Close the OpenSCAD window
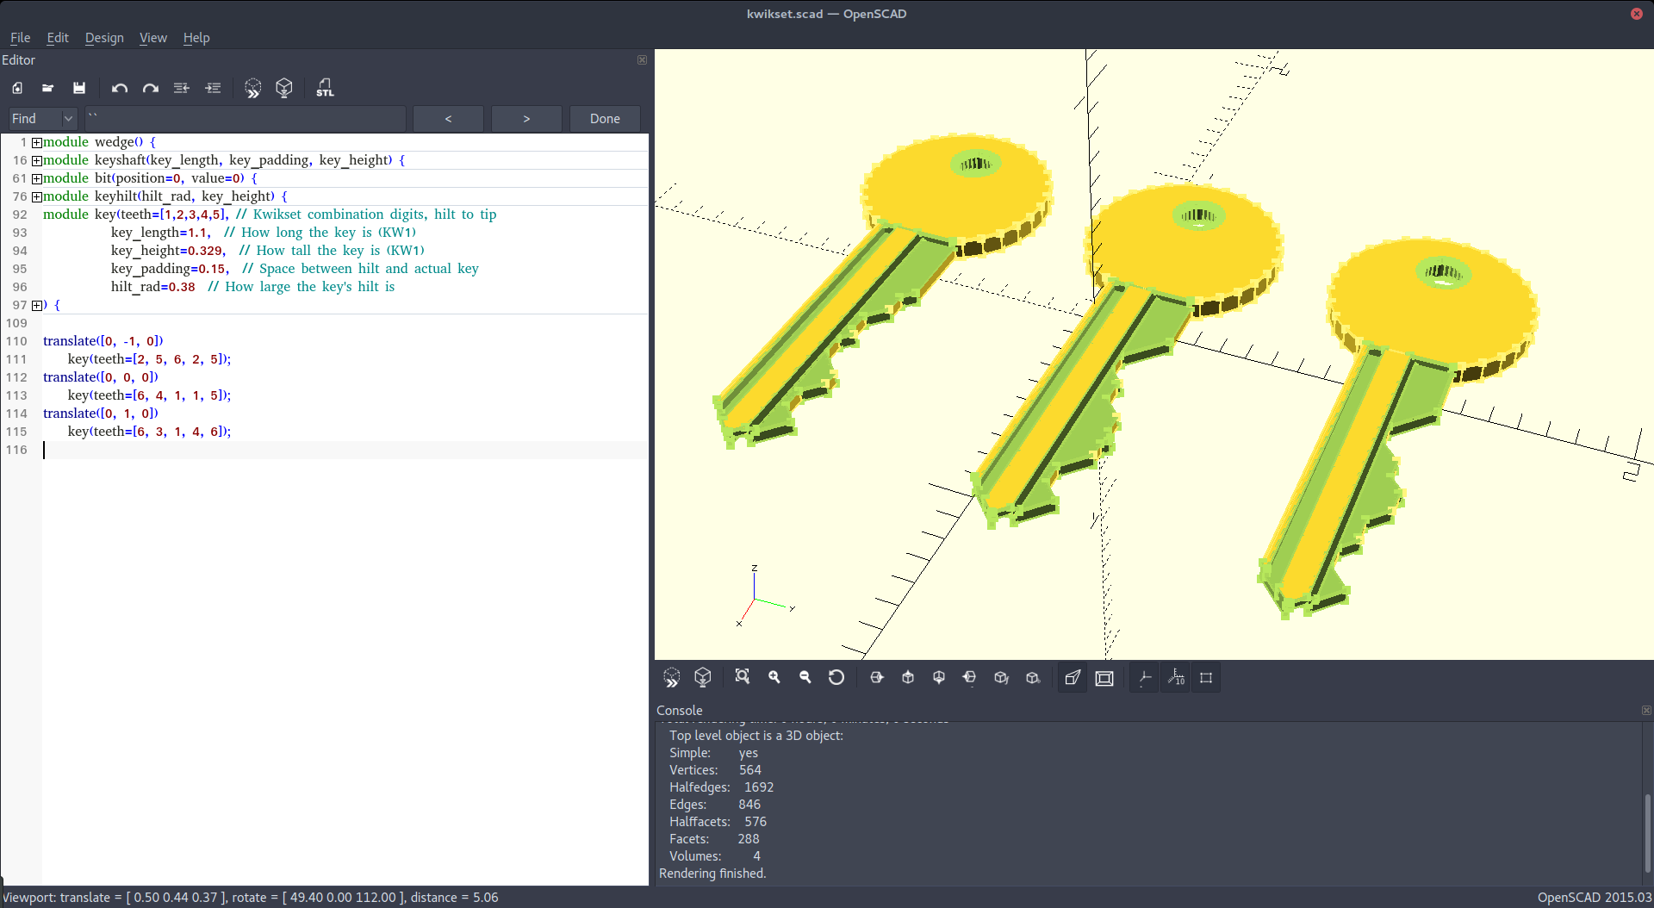The width and height of the screenshot is (1654, 908). [1636, 14]
